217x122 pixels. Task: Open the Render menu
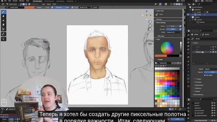coord(15,1)
